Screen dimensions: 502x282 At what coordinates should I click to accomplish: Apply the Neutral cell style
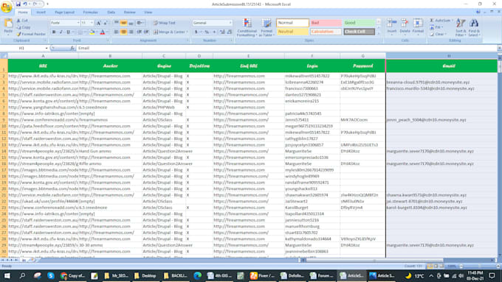pyautogui.click(x=292, y=32)
